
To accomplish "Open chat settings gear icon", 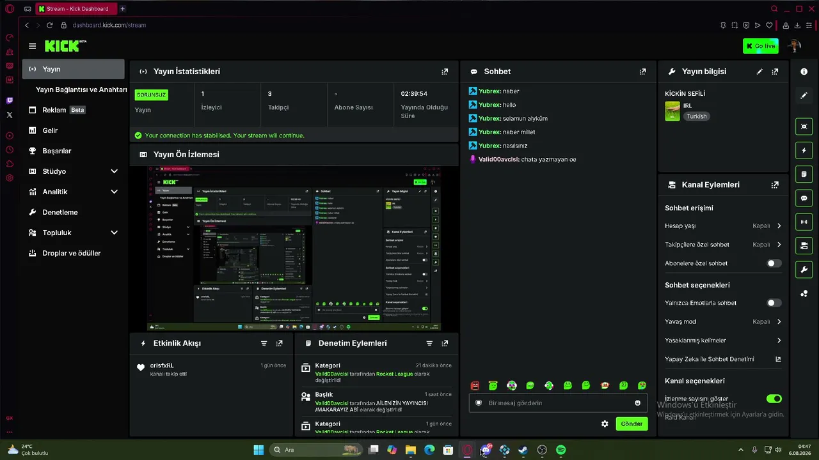I will (605, 424).
